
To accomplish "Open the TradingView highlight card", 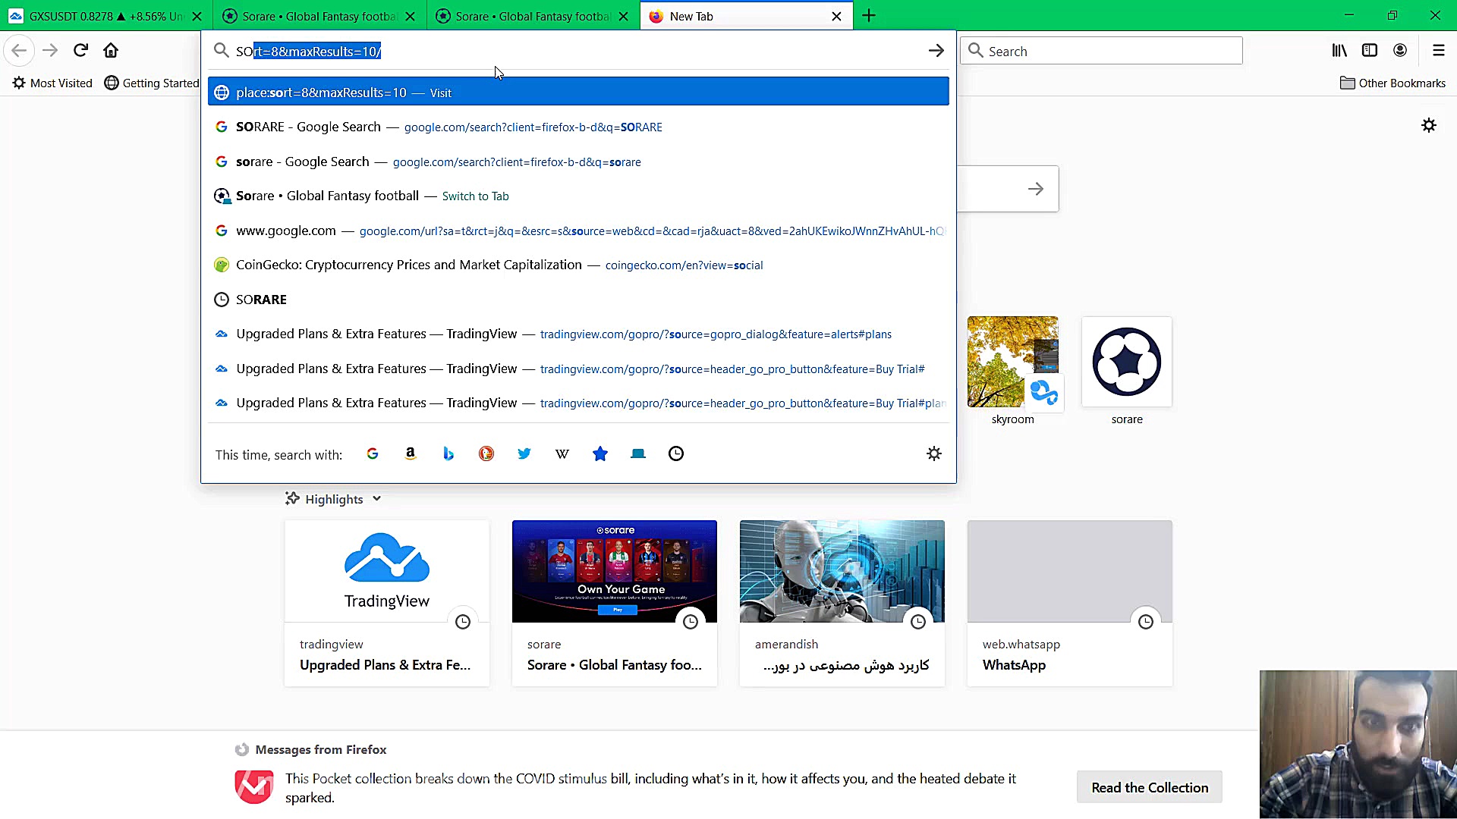I will pos(387,603).
